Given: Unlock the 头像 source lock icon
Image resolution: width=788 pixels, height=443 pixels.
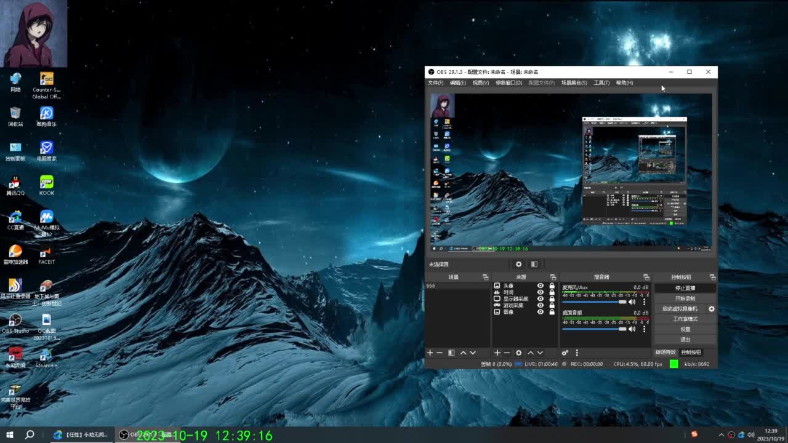Looking at the screenshot, I should (x=552, y=286).
